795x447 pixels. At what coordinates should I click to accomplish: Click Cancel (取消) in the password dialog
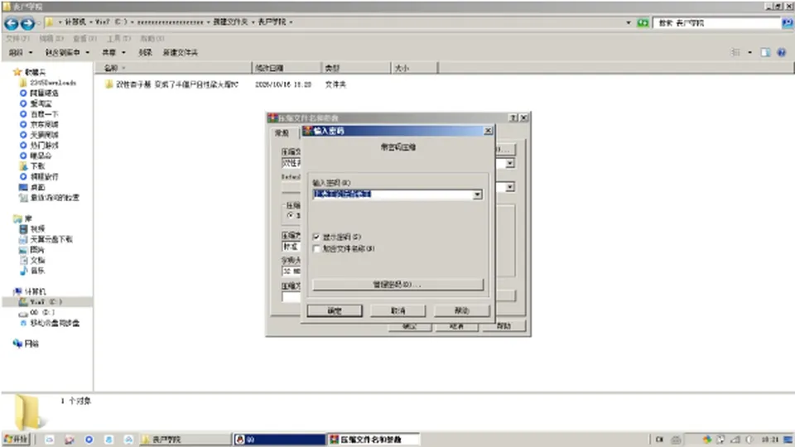click(x=398, y=310)
